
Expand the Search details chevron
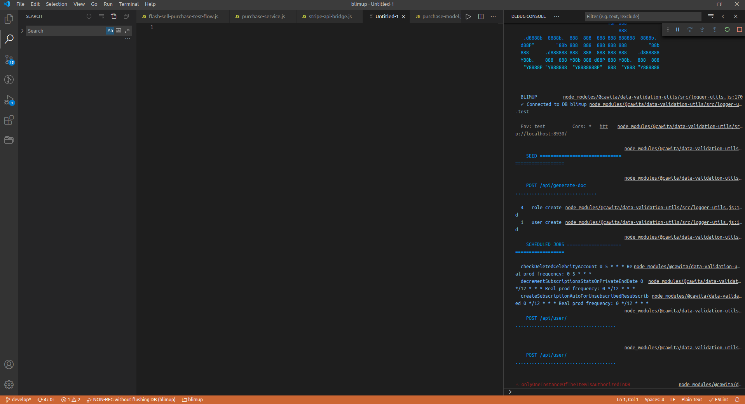[x=22, y=31]
